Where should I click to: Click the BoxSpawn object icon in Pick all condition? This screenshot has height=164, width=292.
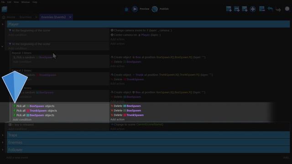[28, 106]
